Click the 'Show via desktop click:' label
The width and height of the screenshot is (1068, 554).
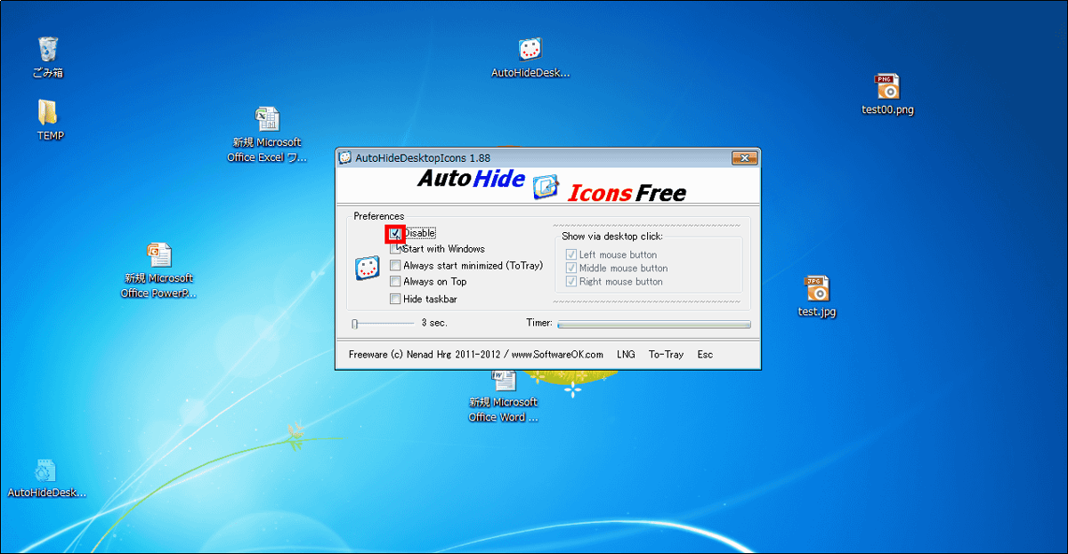[x=612, y=236]
